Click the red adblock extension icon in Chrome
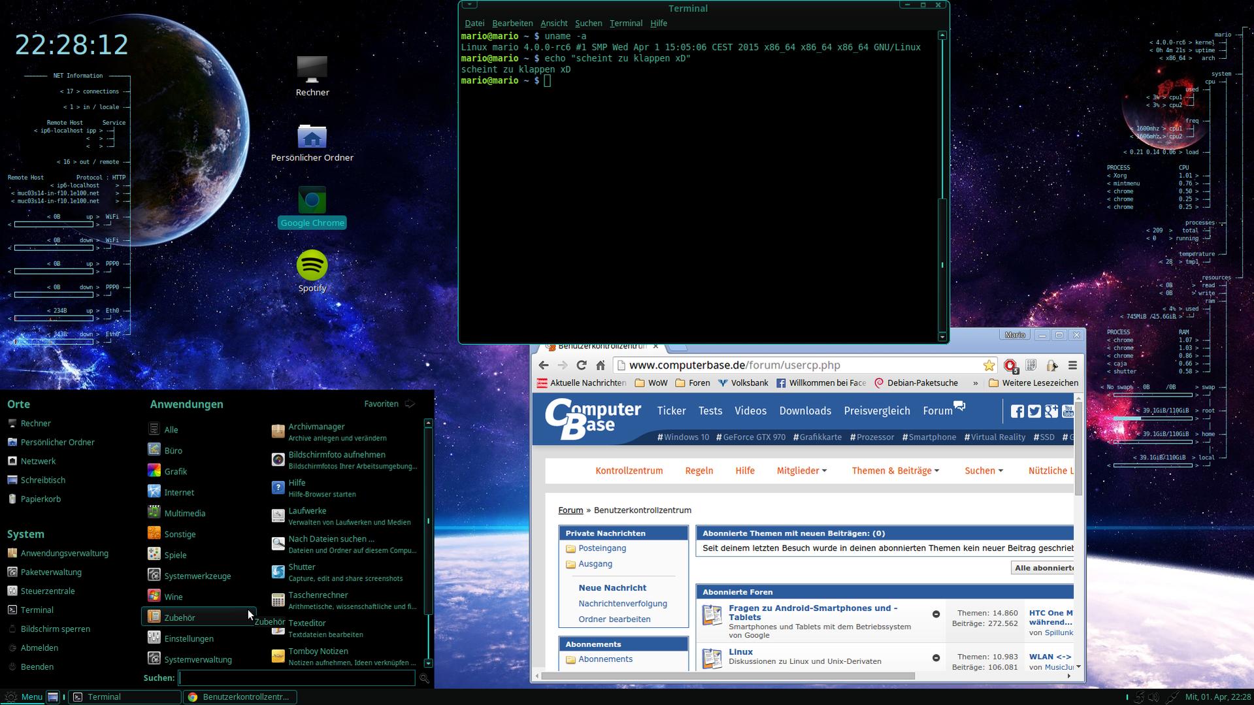Viewport: 1254px width, 705px height. click(1010, 365)
